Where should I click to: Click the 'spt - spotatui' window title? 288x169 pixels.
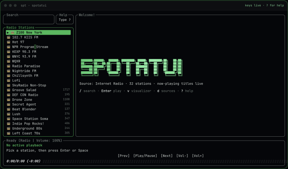point(34,6)
